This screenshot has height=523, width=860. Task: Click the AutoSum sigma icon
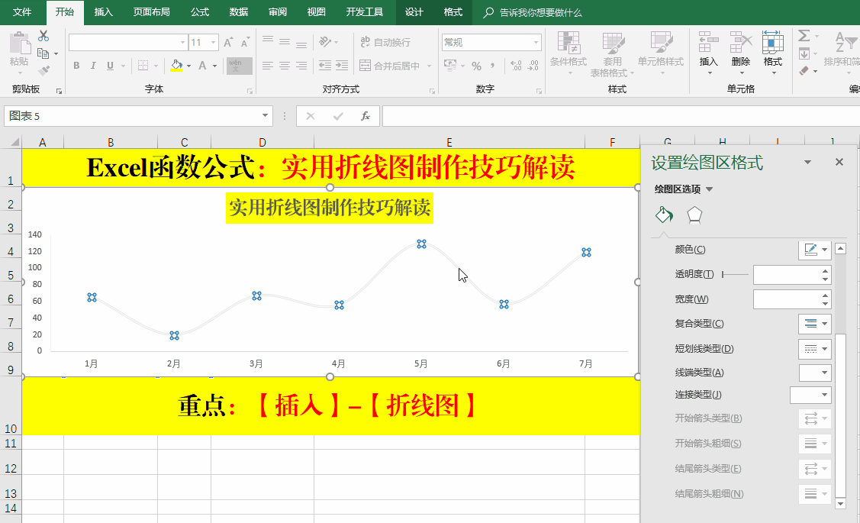[804, 36]
